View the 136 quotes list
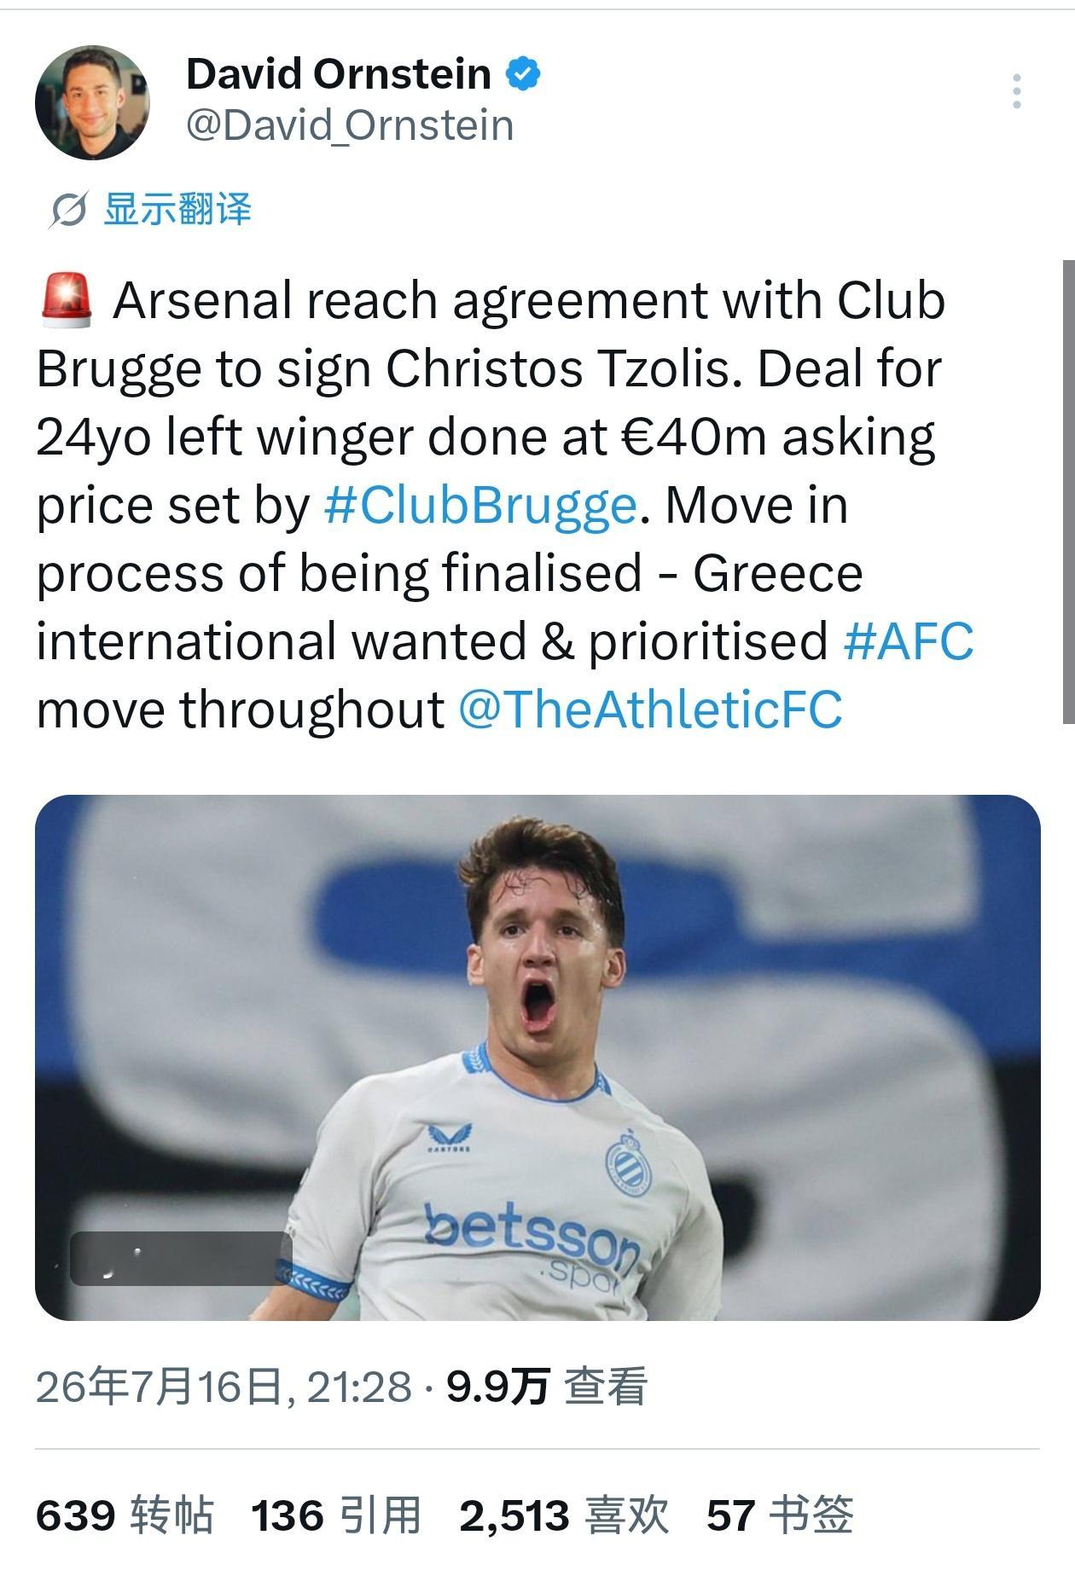Screen dimensions: 1075x1570 [x=337, y=1515]
